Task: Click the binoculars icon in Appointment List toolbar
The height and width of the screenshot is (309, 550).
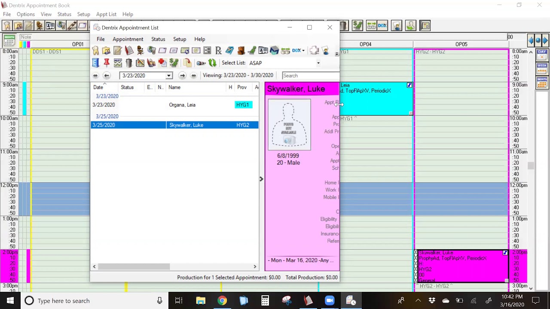Action: pyautogui.click(x=285, y=51)
